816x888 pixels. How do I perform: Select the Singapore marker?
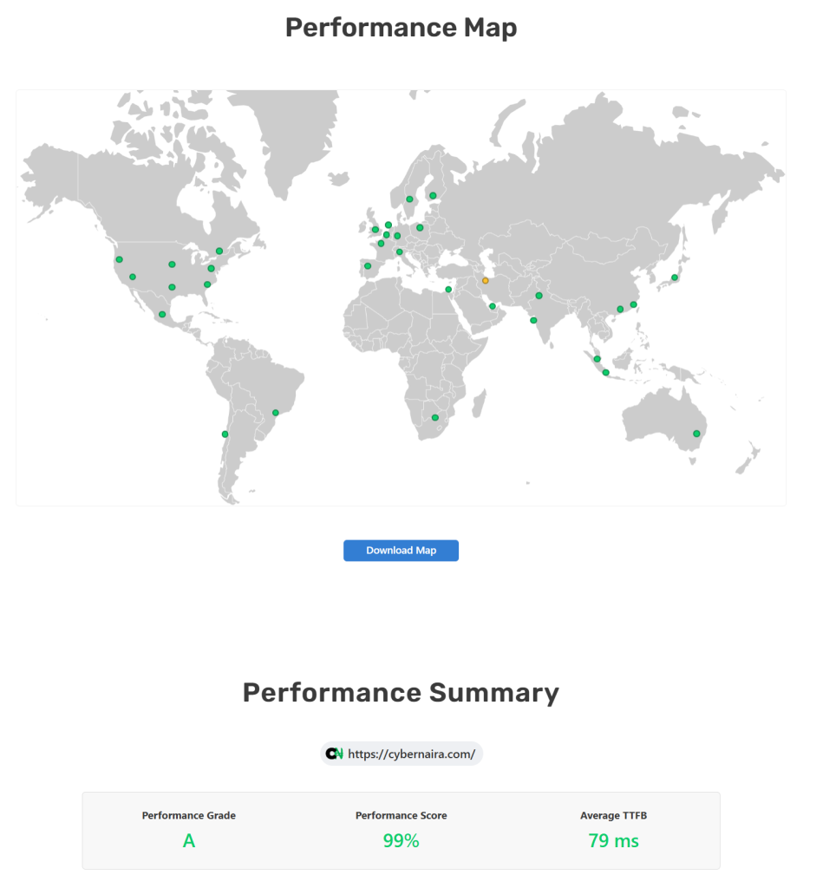click(597, 358)
